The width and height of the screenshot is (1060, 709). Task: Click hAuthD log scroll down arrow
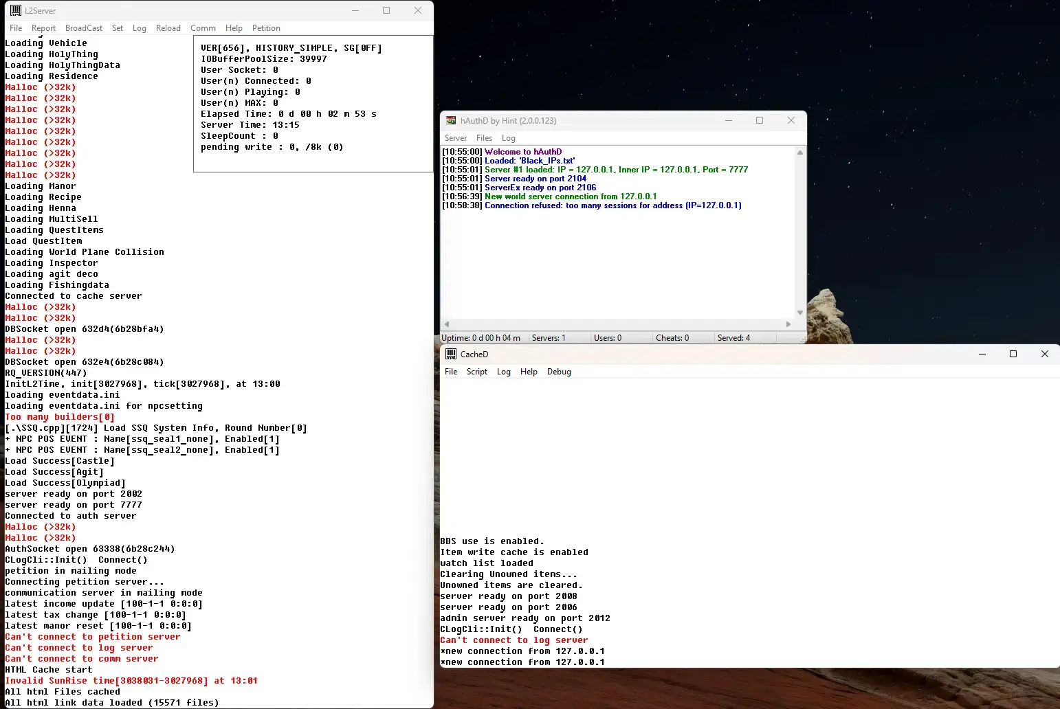(x=800, y=313)
